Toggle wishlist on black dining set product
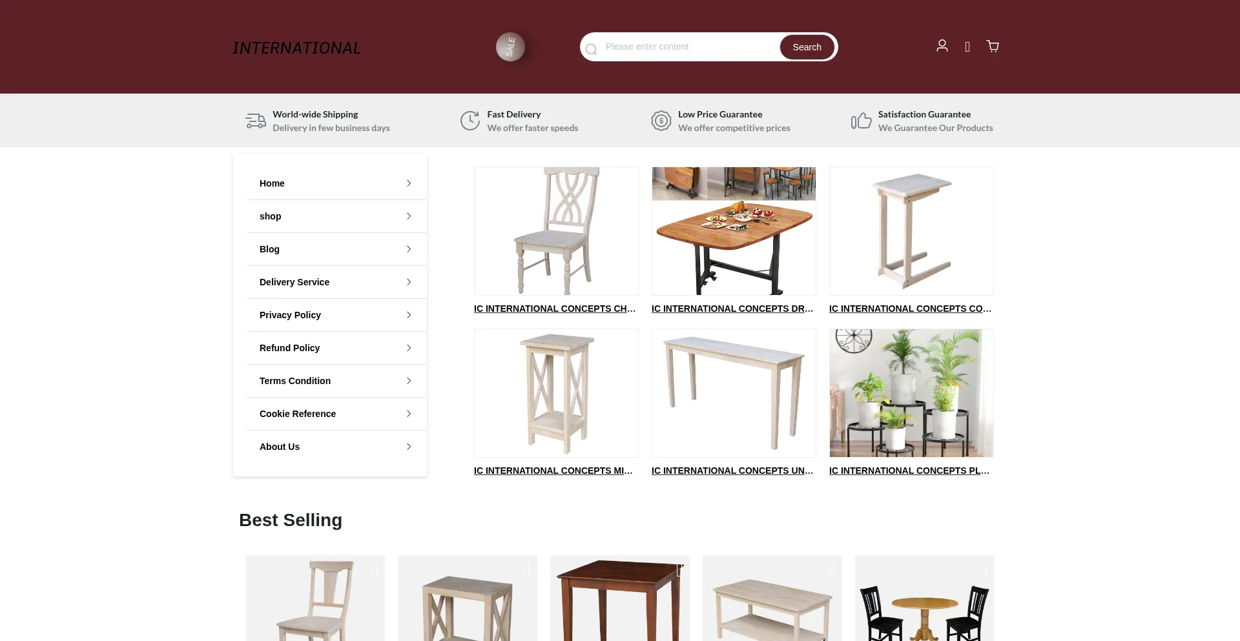 (984, 570)
